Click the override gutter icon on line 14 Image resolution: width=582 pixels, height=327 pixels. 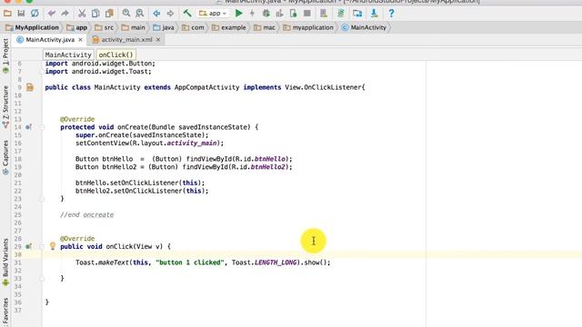coord(28,127)
